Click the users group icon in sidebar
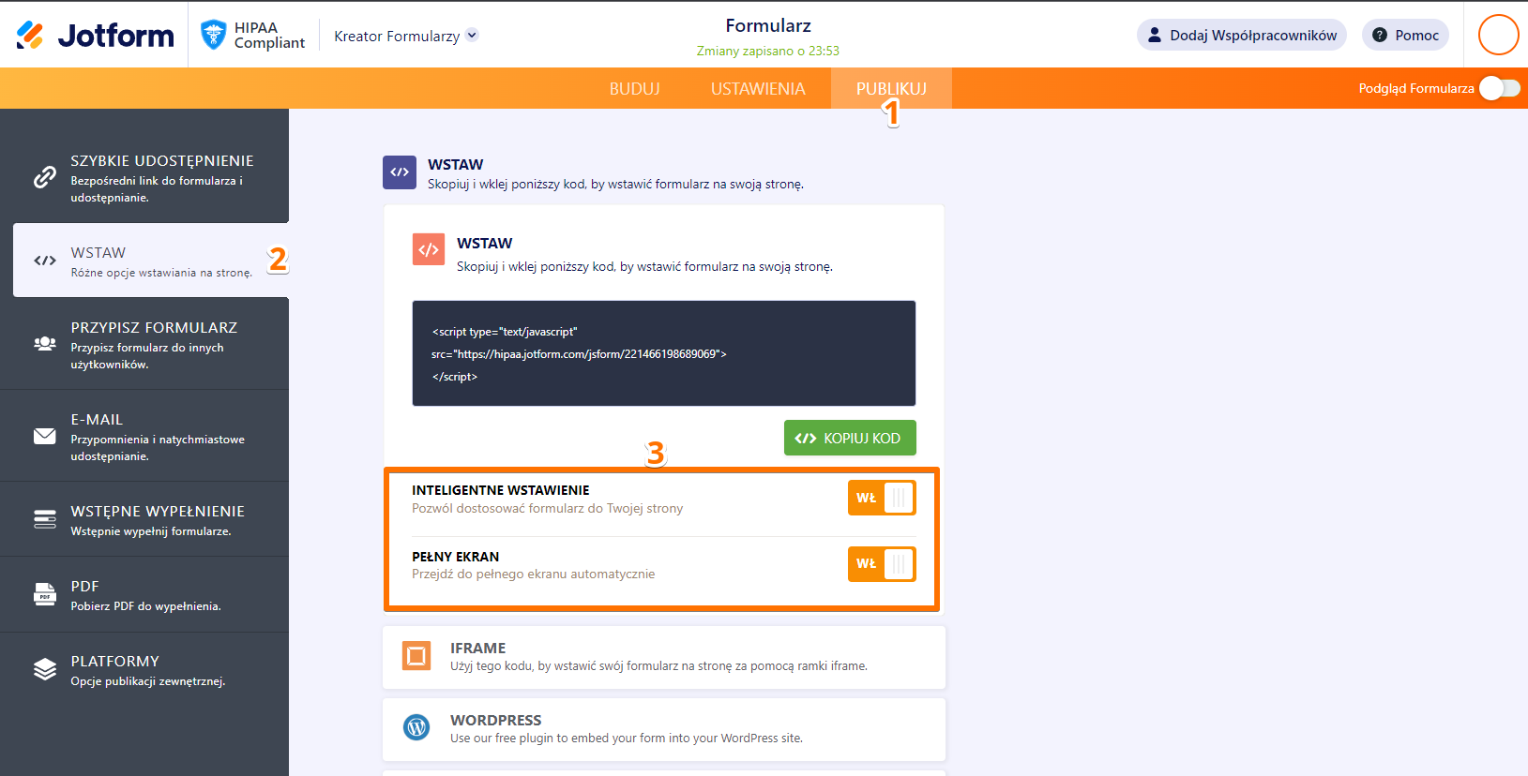 (45, 344)
